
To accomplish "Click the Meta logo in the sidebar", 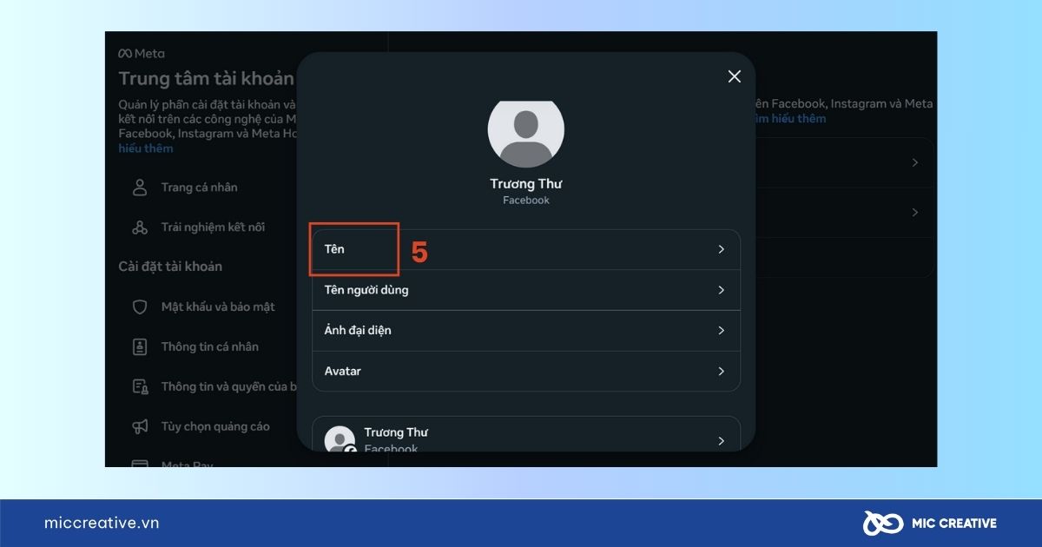I will click(x=142, y=53).
